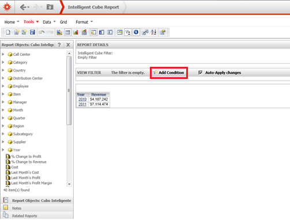
Task: Save the report with floppy icon
Action: (32, 32)
